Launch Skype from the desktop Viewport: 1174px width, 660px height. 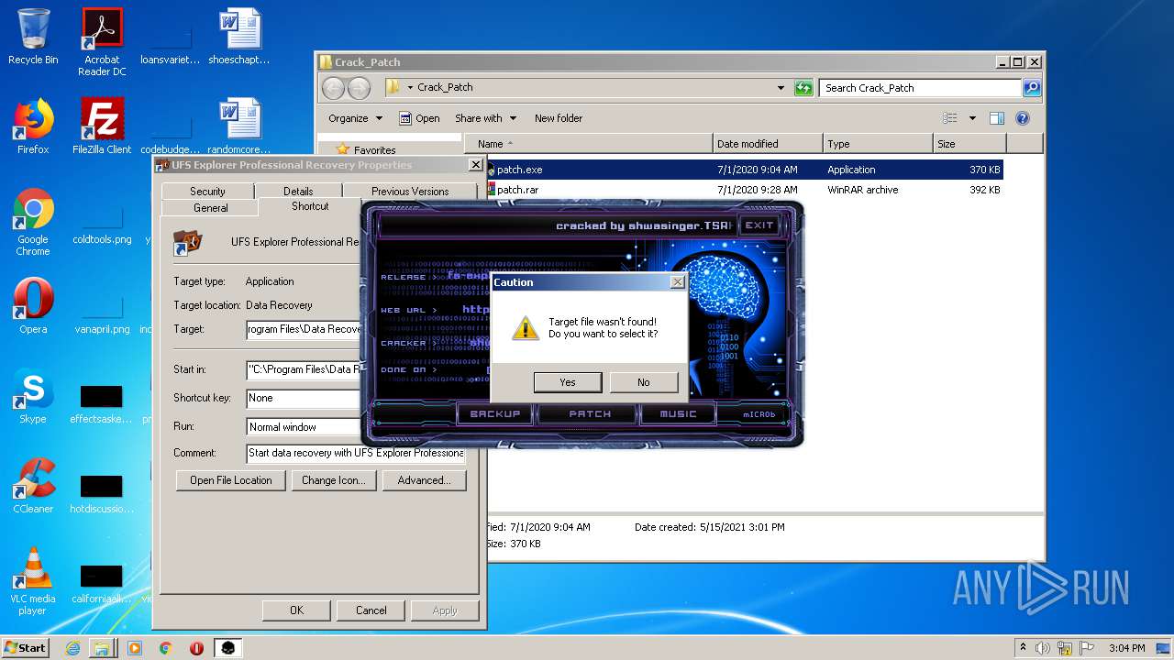tap(33, 396)
